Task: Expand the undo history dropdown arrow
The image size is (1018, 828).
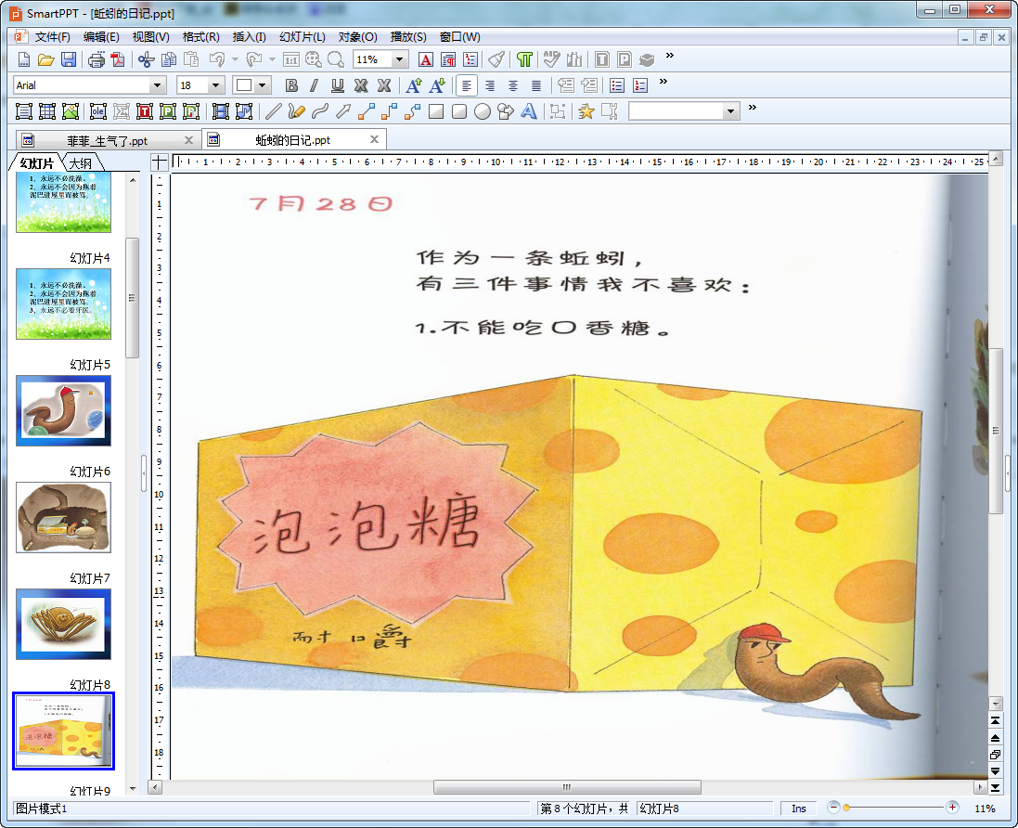Action: pyautogui.click(x=235, y=59)
